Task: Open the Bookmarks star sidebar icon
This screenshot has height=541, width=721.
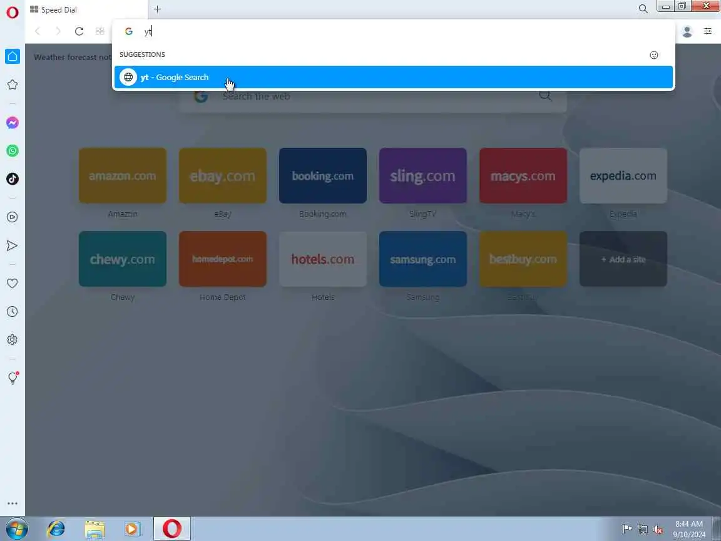Action: 13,85
